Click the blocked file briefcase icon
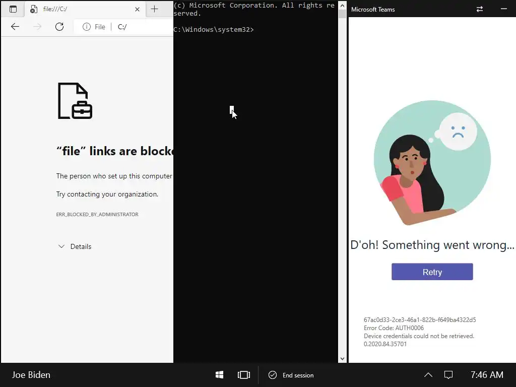Image resolution: width=516 pixels, height=387 pixels. click(x=75, y=101)
